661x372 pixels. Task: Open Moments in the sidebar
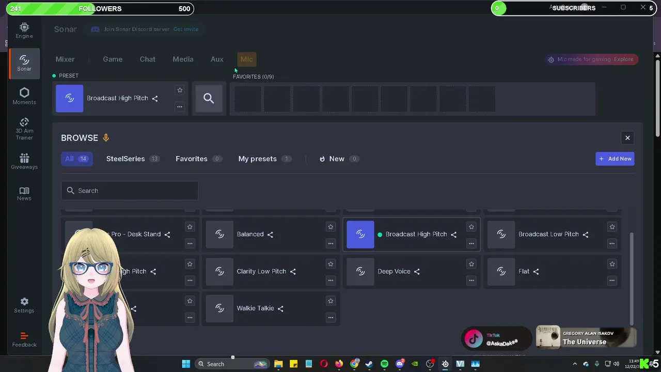pos(24,96)
